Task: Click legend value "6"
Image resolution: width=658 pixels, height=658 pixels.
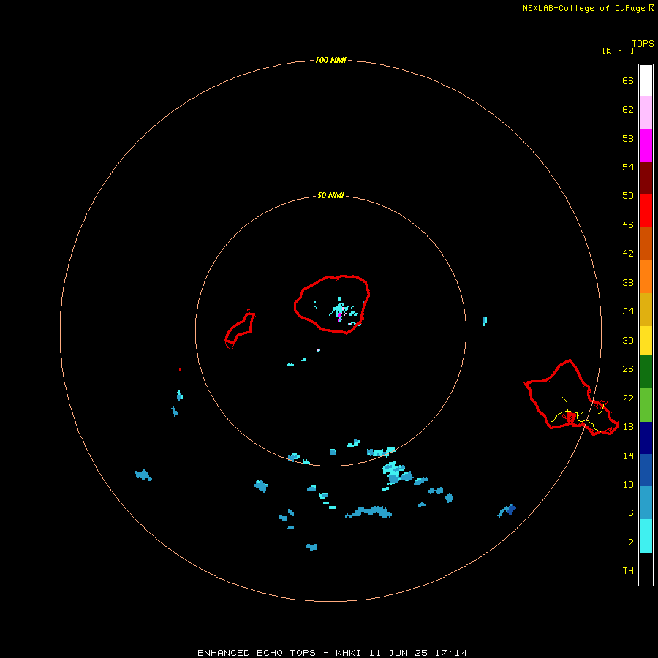Action: coord(630,513)
